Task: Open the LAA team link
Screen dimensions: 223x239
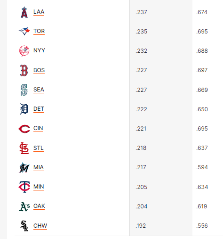Action: [x=39, y=12]
